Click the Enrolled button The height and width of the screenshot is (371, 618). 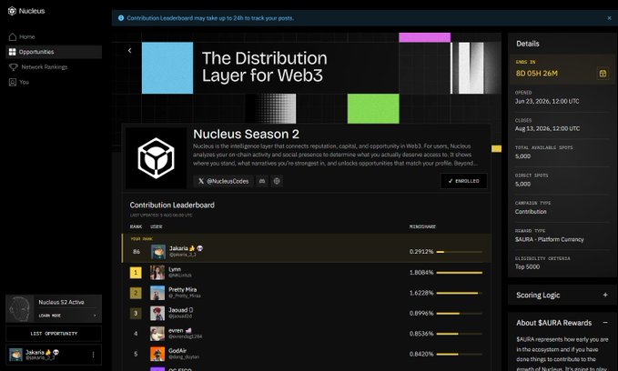[463, 181]
